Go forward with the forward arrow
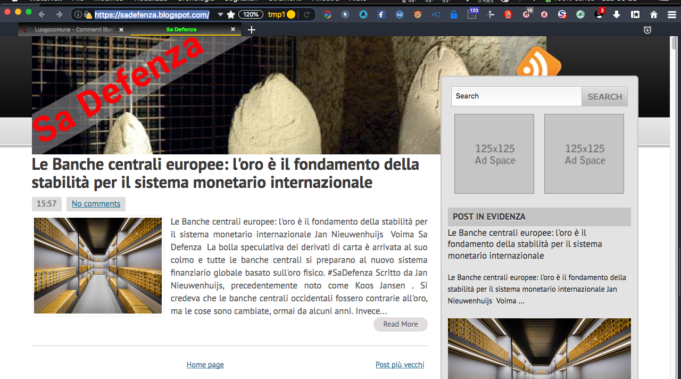 [59, 14]
